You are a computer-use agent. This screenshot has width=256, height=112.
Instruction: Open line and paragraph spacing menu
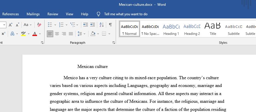80,34
